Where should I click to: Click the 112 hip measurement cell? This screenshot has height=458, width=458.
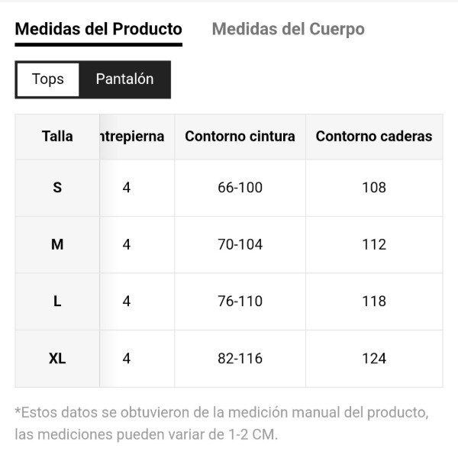point(374,244)
